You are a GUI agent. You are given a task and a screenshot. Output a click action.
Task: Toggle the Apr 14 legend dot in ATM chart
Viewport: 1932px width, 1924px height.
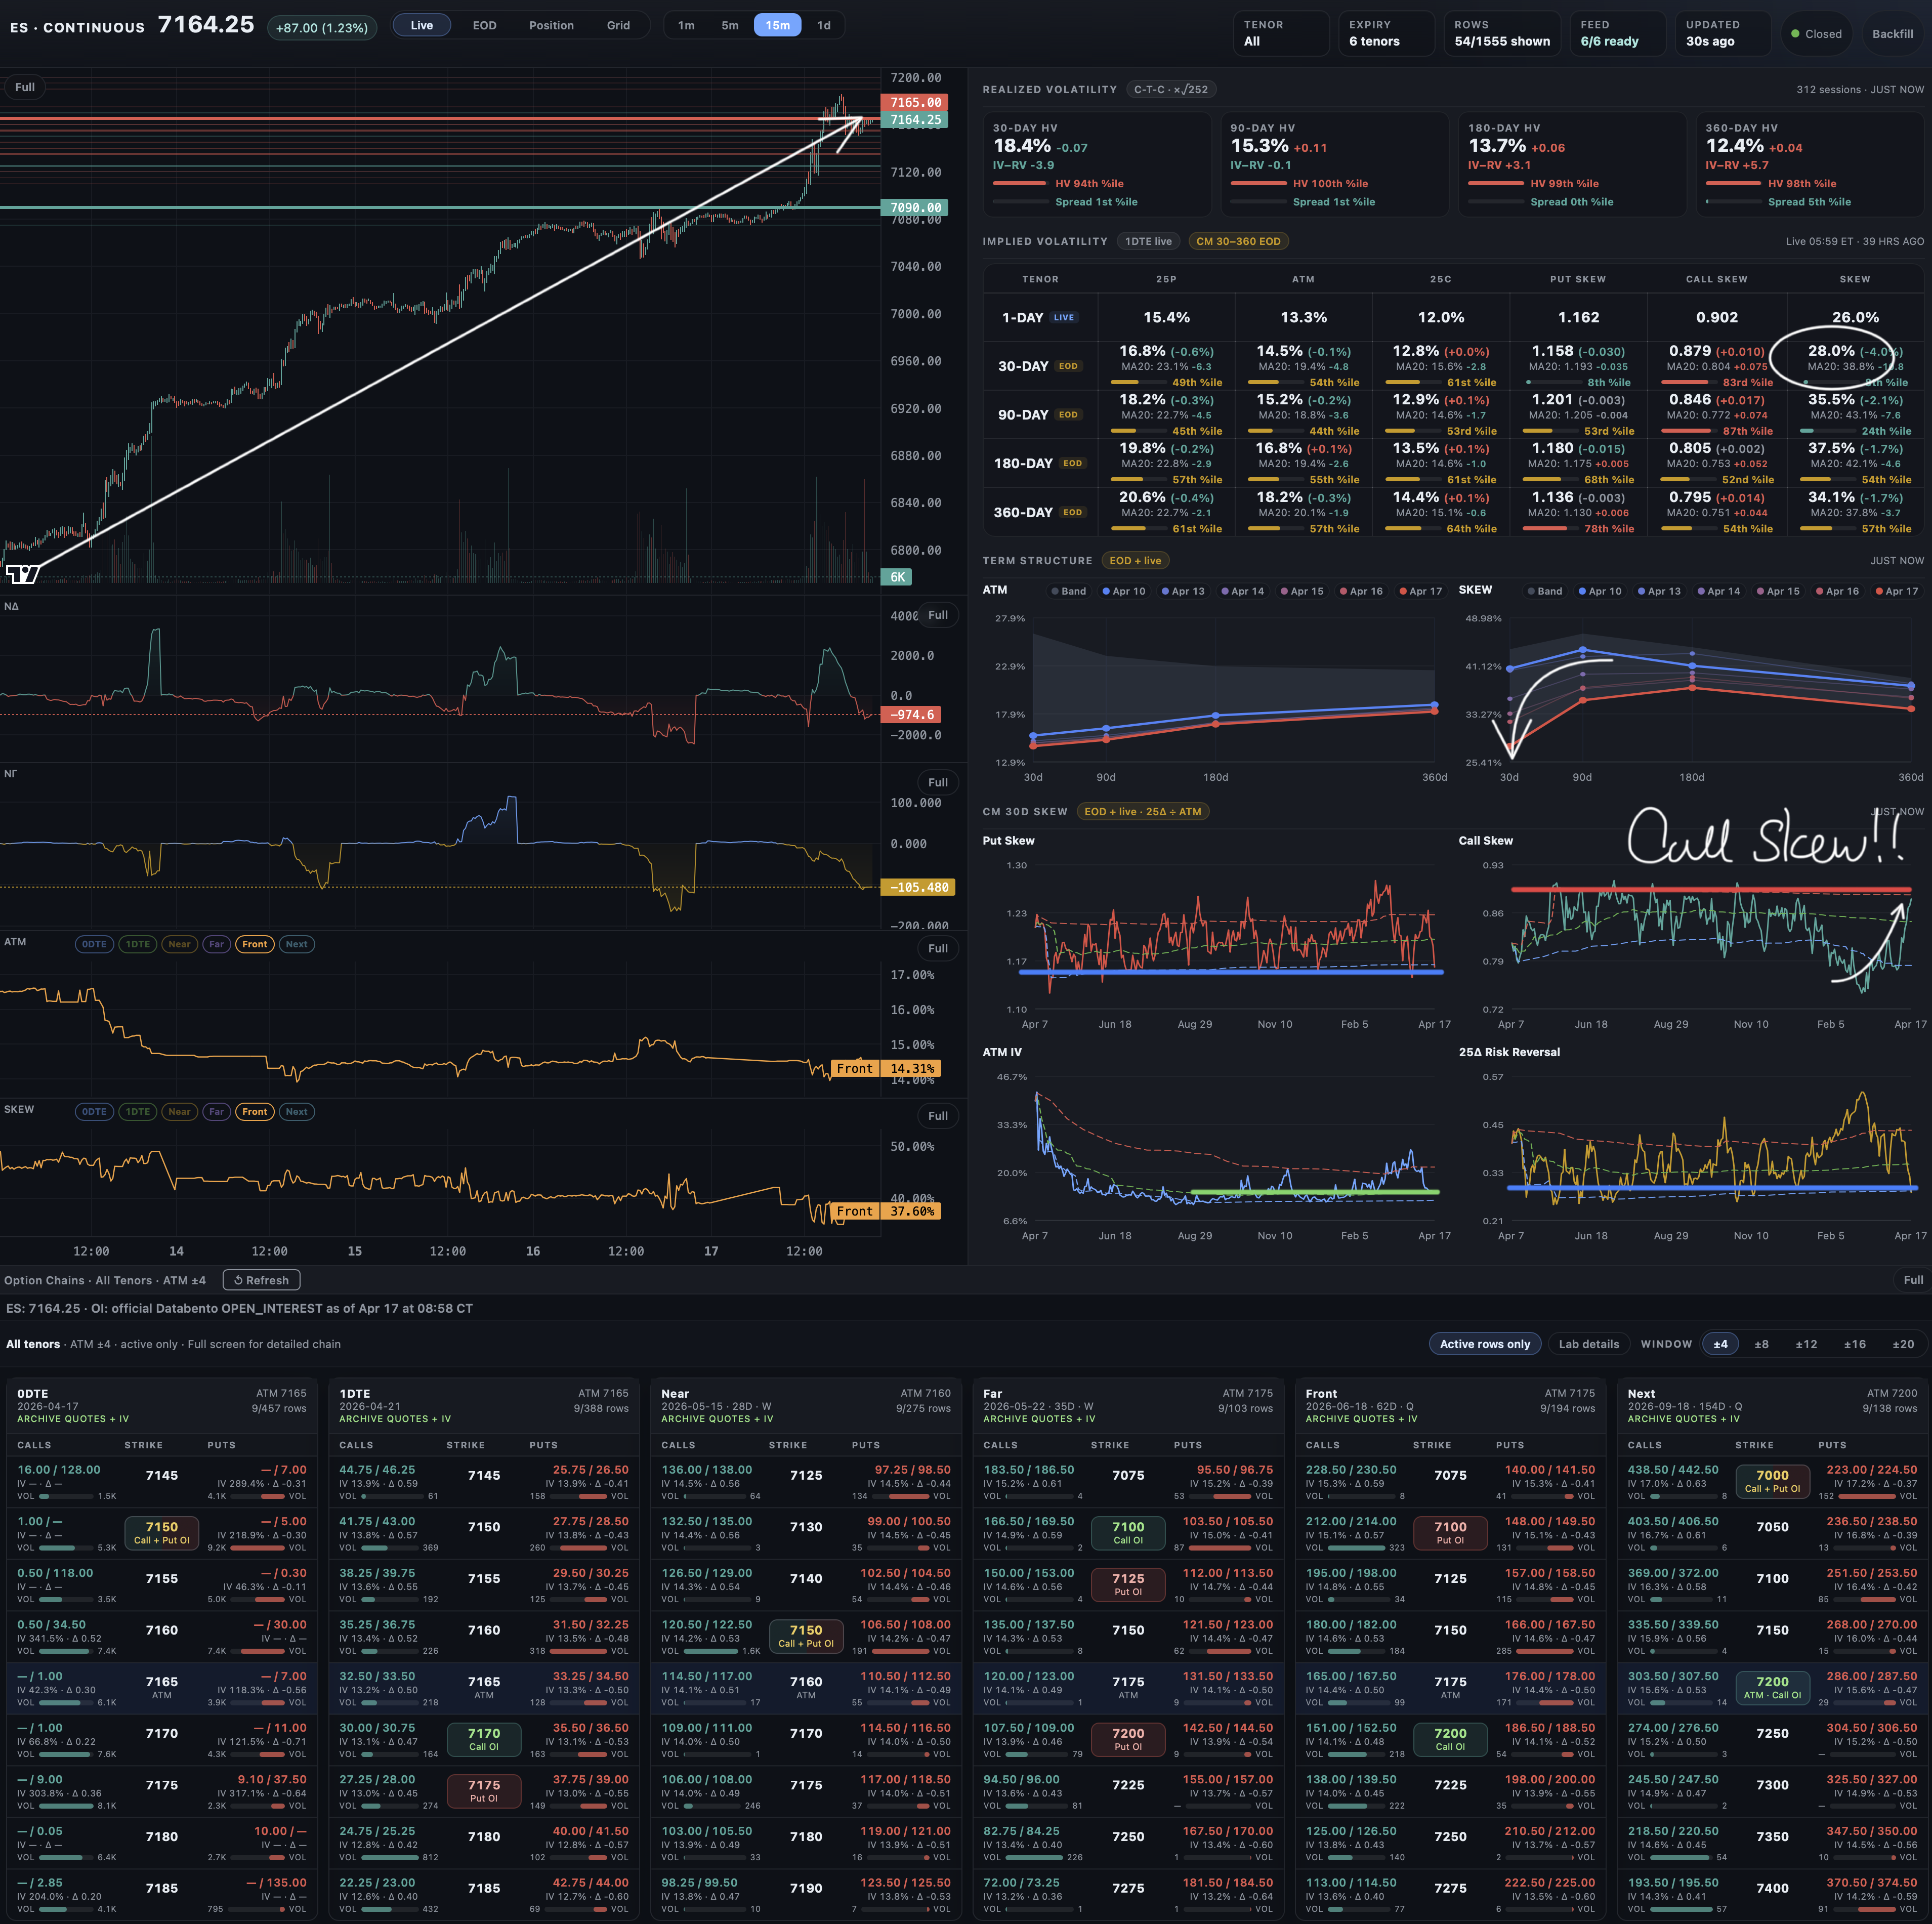pos(1225,591)
